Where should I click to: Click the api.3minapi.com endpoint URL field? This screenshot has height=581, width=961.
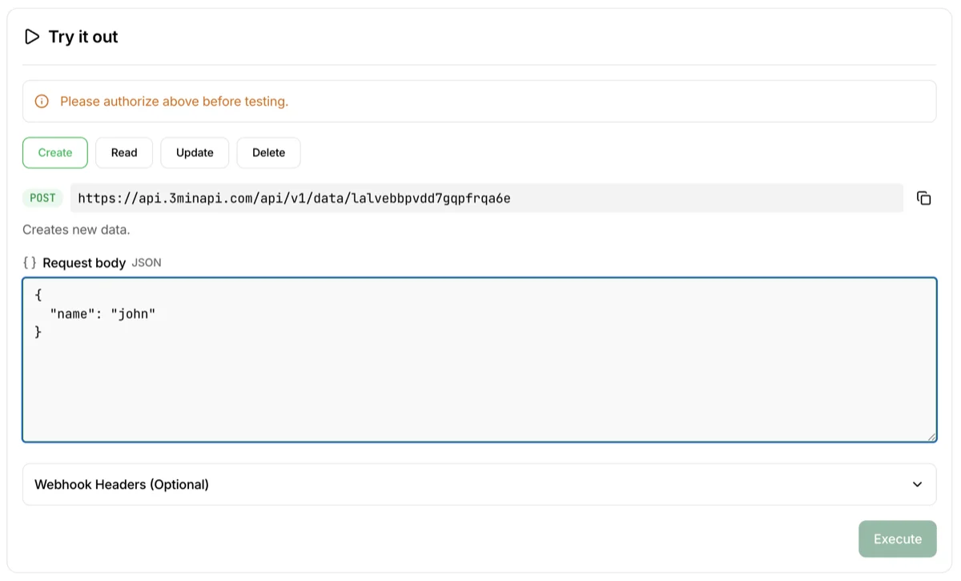coord(486,198)
